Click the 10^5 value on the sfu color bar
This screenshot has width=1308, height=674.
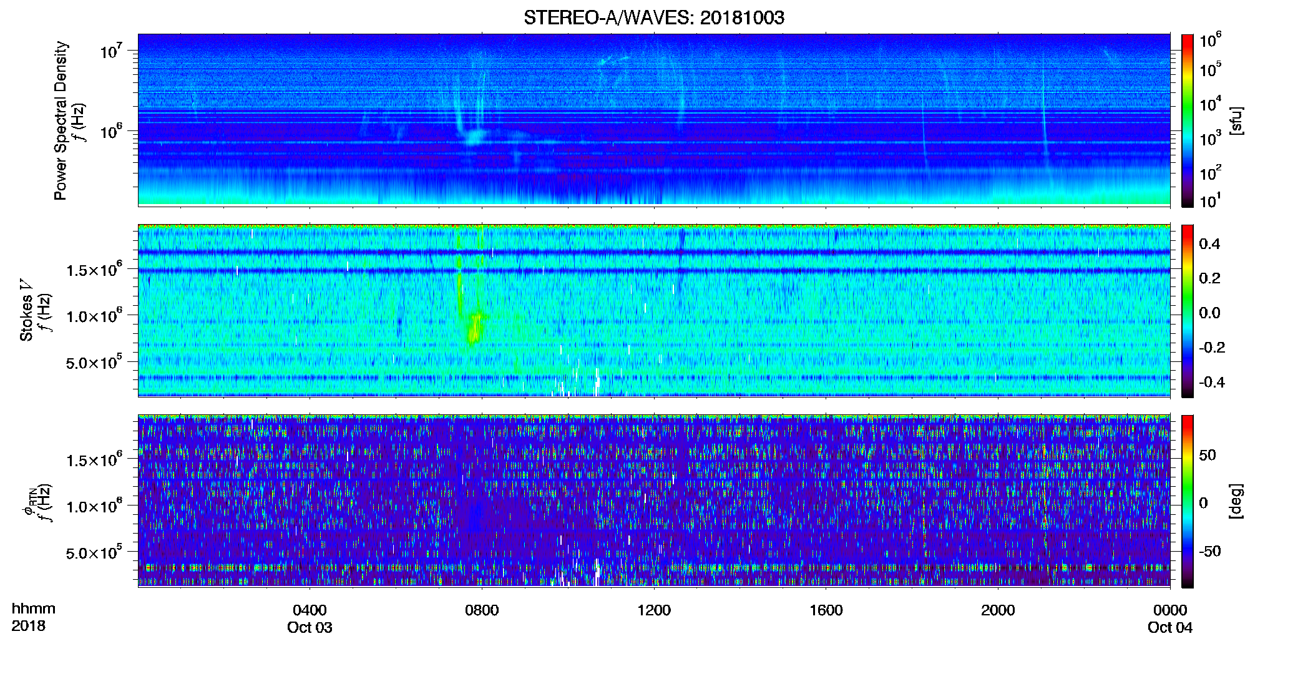pyautogui.click(x=1211, y=69)
